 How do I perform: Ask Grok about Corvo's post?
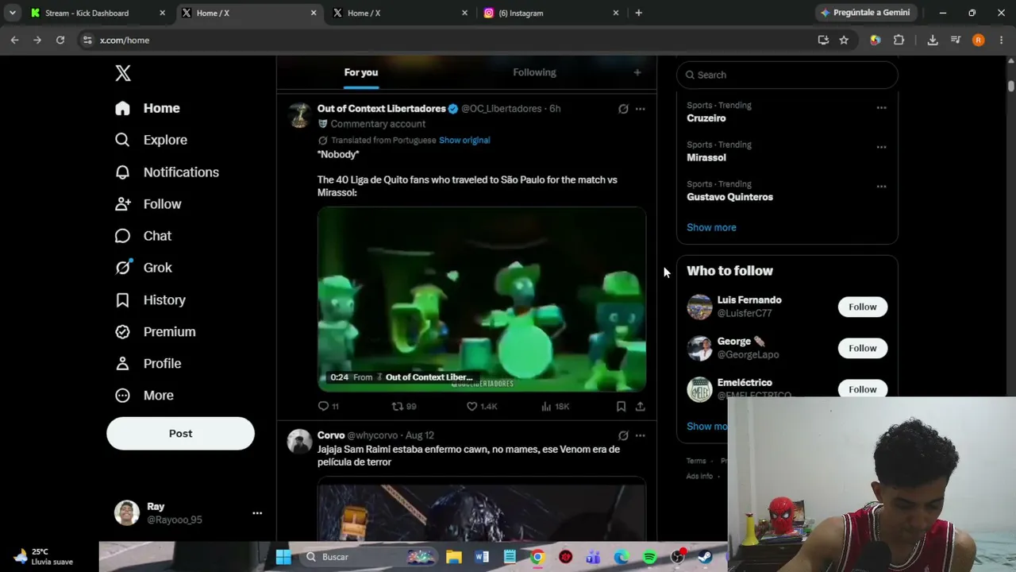[x=623, y=435]
